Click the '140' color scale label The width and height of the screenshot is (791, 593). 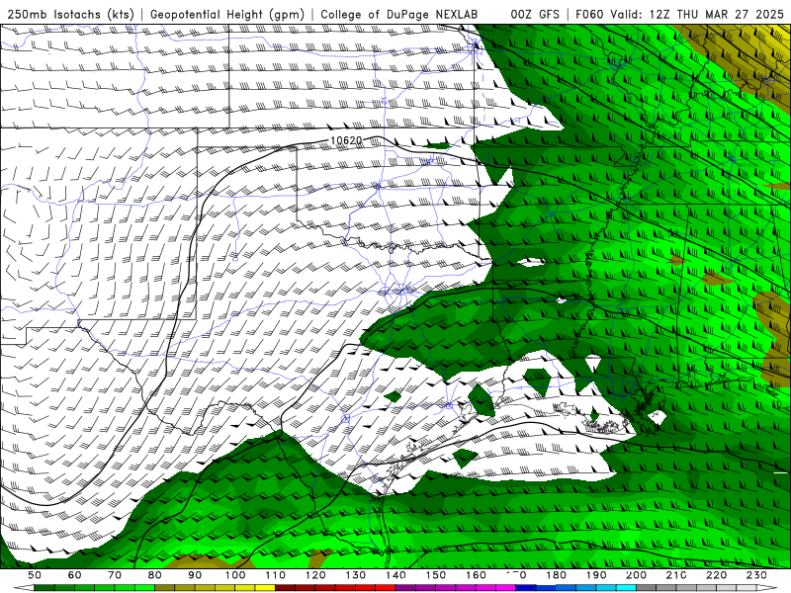[395, 575]
